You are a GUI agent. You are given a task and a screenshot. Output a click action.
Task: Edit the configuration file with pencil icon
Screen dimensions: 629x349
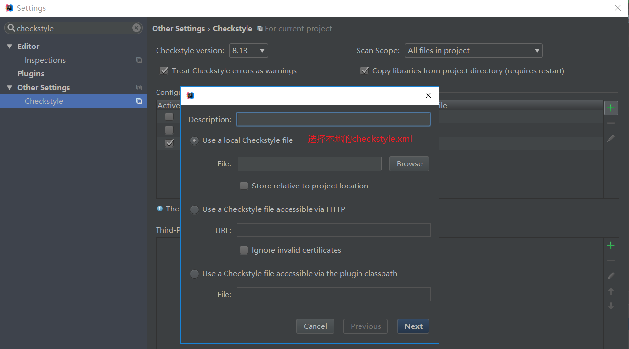pos(611,139)
